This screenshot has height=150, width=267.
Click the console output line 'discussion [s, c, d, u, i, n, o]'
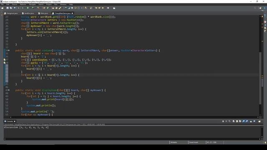(26, 127)
